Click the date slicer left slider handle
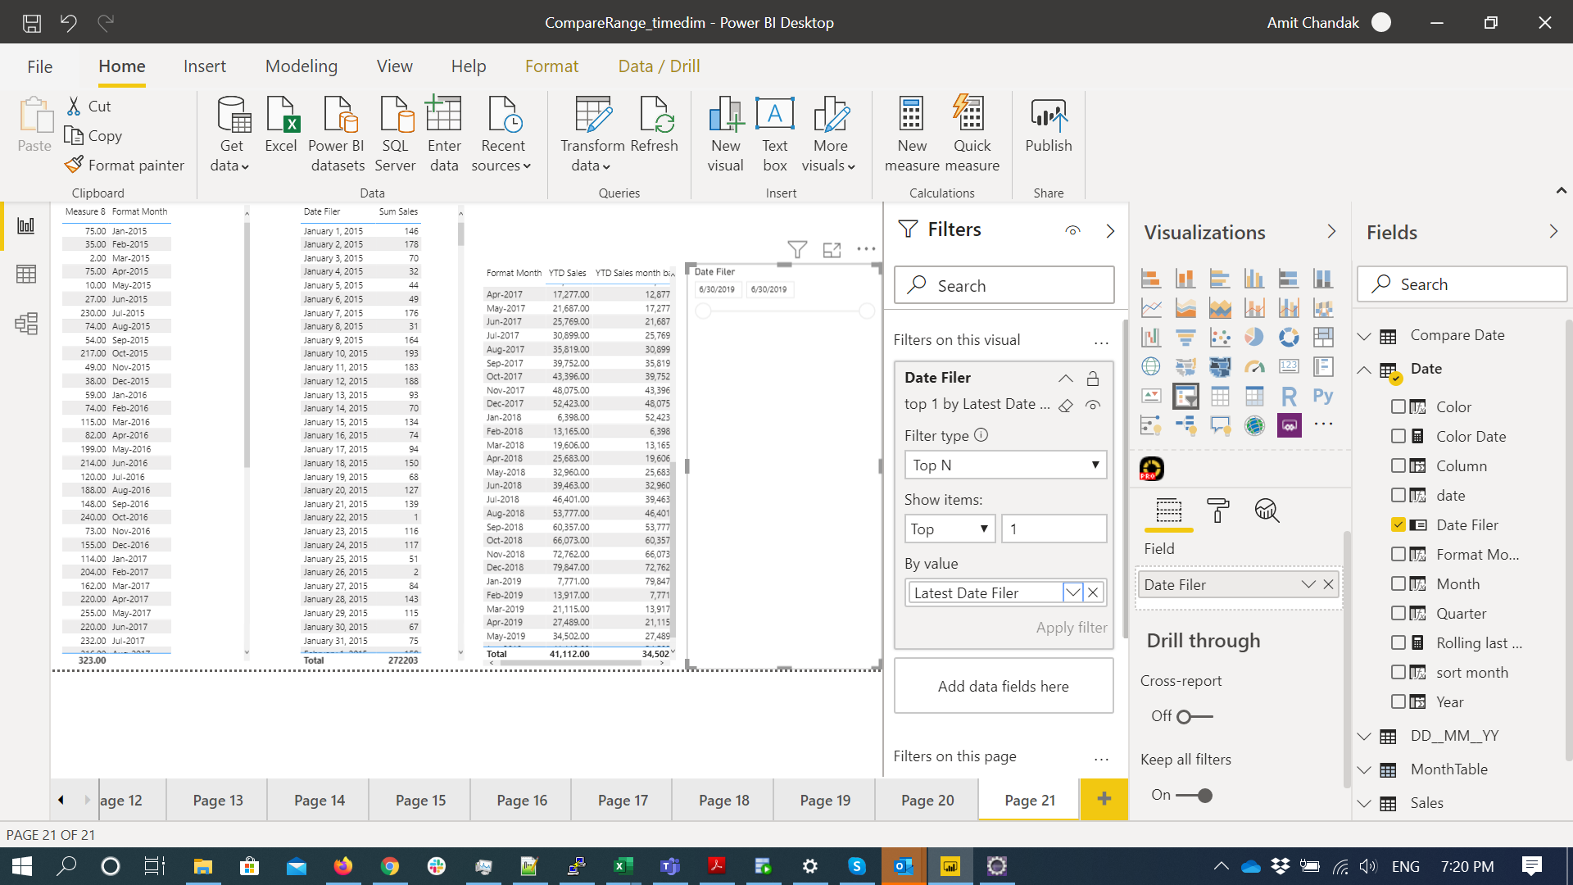 point(703,311)
